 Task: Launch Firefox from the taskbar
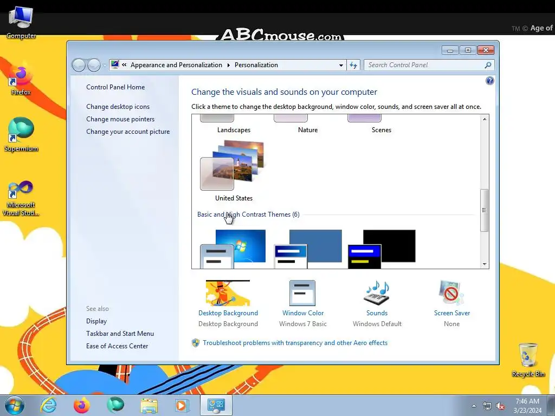pos(81,405)
